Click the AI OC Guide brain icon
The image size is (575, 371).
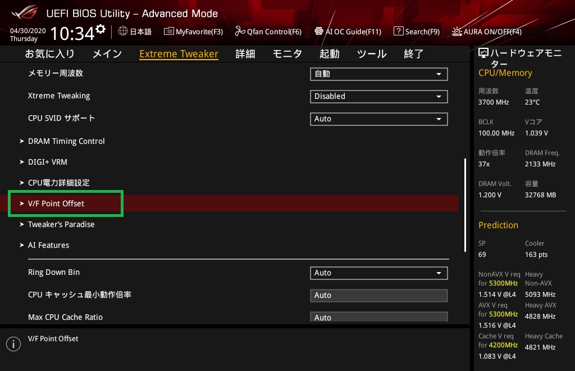319,31
